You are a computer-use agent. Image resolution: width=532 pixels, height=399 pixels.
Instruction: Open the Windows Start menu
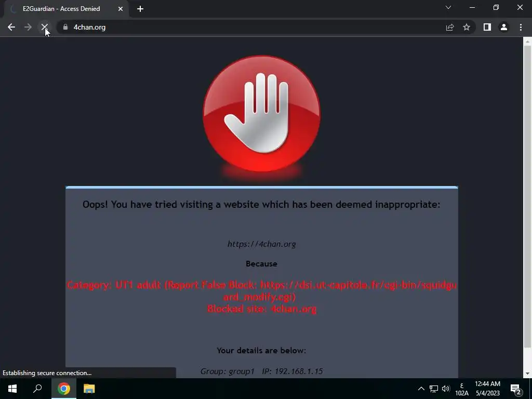point(12,389)
